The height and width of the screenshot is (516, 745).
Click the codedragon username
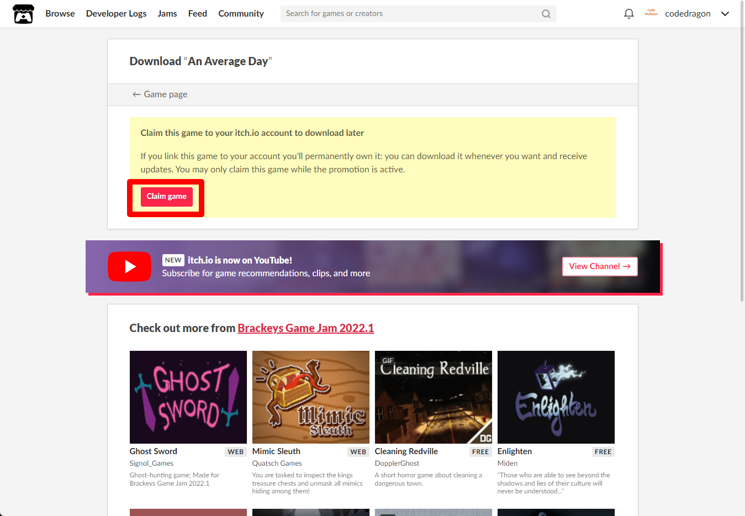[688, 14]
